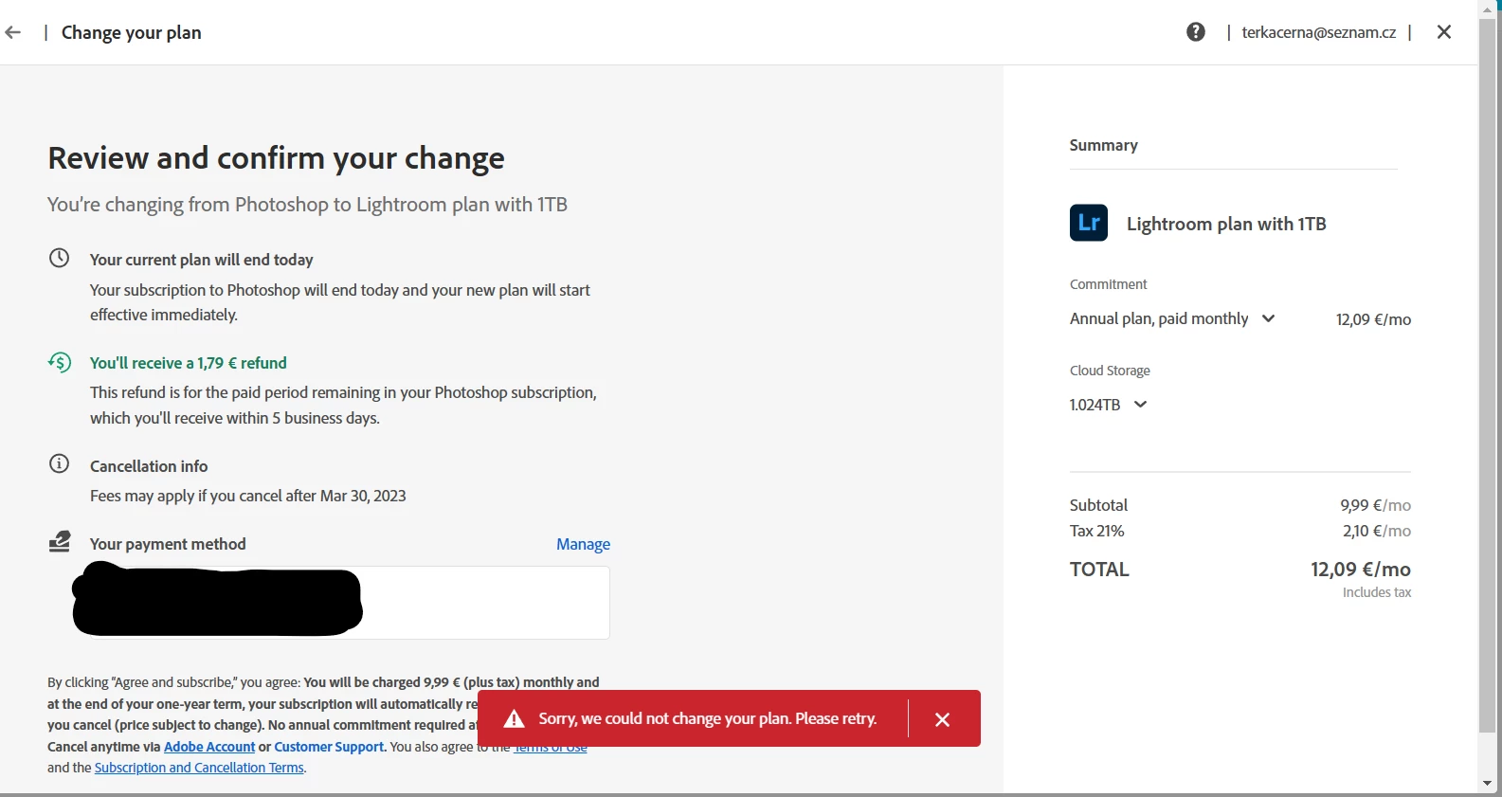1502x797 pixels.
Task: Click the payment method card icon
Action: [x=60, y=541]
